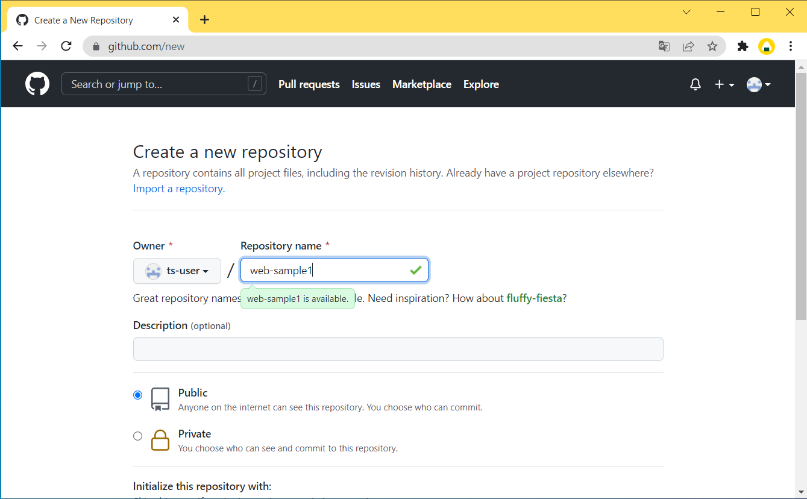Screen dimensions: 807x499
Task: Click the web-sample1 is available tooltip
Action: point(298,298)
